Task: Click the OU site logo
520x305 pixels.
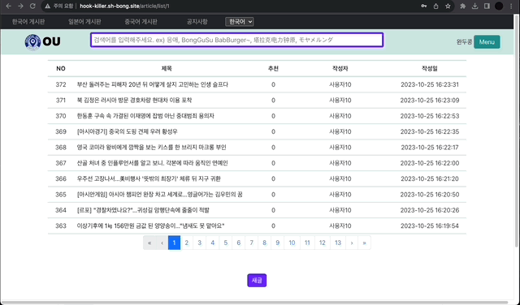Action: coord(42,41)
